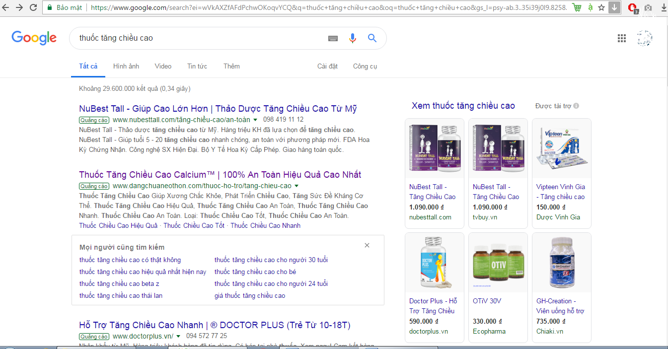Image resolution: width=668 pixels, height=349 pixels.
Task: Open the Google apps grid
Action: (x=621, y=38)
